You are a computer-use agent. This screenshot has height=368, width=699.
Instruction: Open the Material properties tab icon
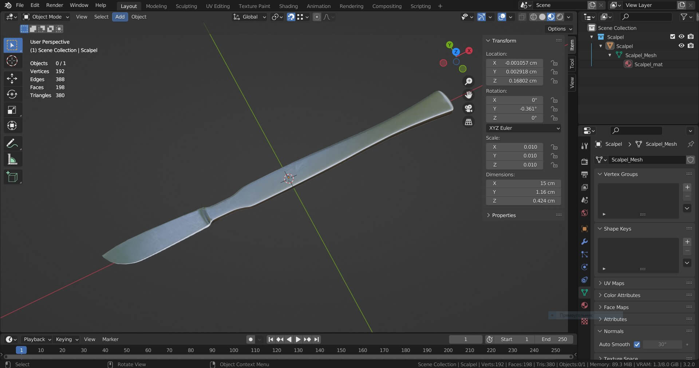585,305
